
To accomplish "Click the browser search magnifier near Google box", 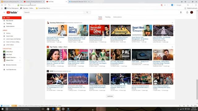I will [x=188, y=5].
